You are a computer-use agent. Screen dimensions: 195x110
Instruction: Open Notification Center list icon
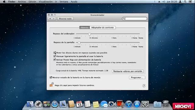click(x=190, y=2)
